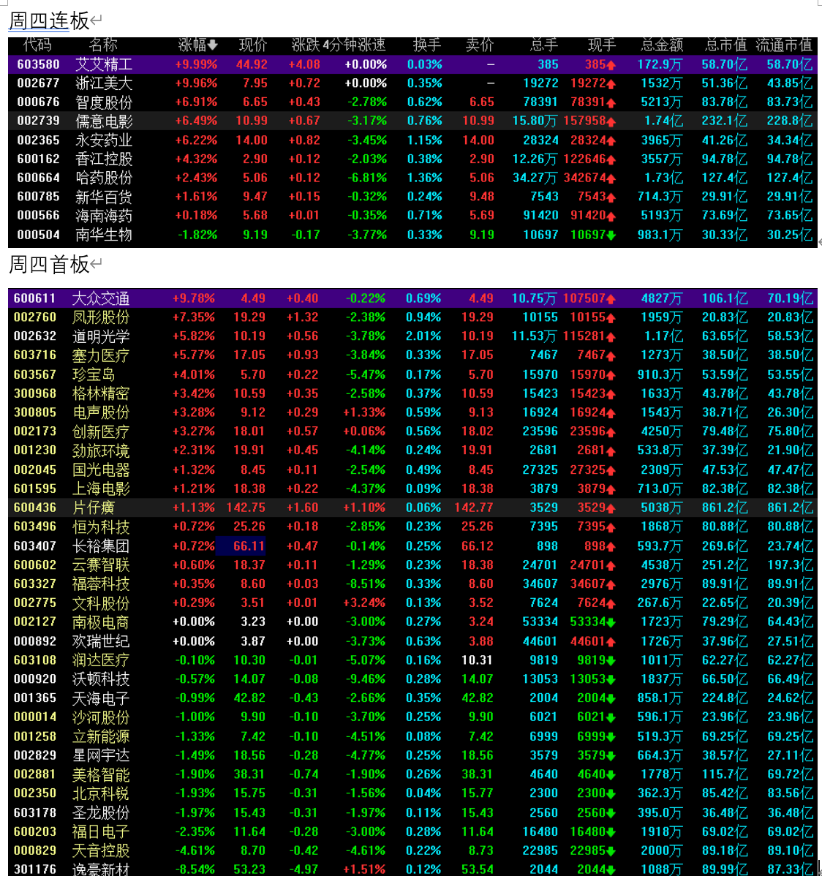Image resolution: width=822 pixels, height=876 pixels.
Task: Click the 周四首板 heading text
Action: pyautogui.click(x=49, y=264)
